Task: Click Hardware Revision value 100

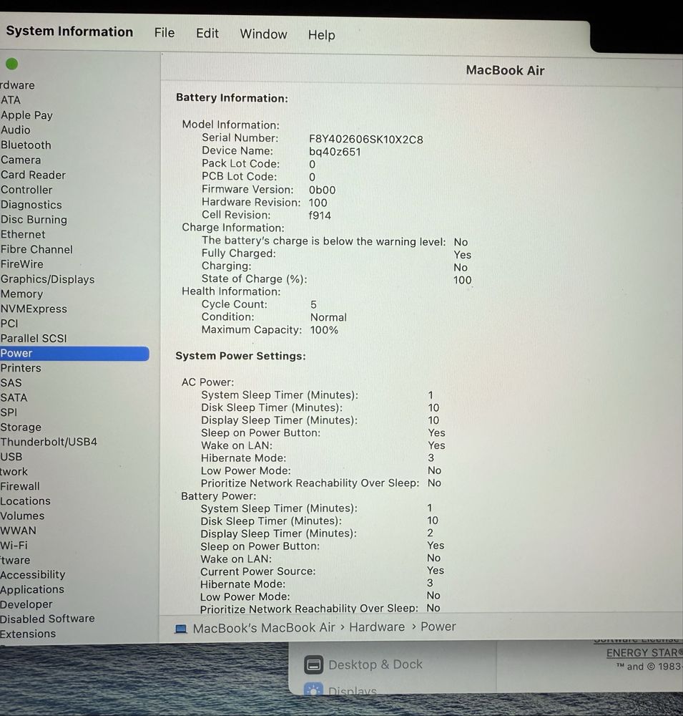Action: 318,203
